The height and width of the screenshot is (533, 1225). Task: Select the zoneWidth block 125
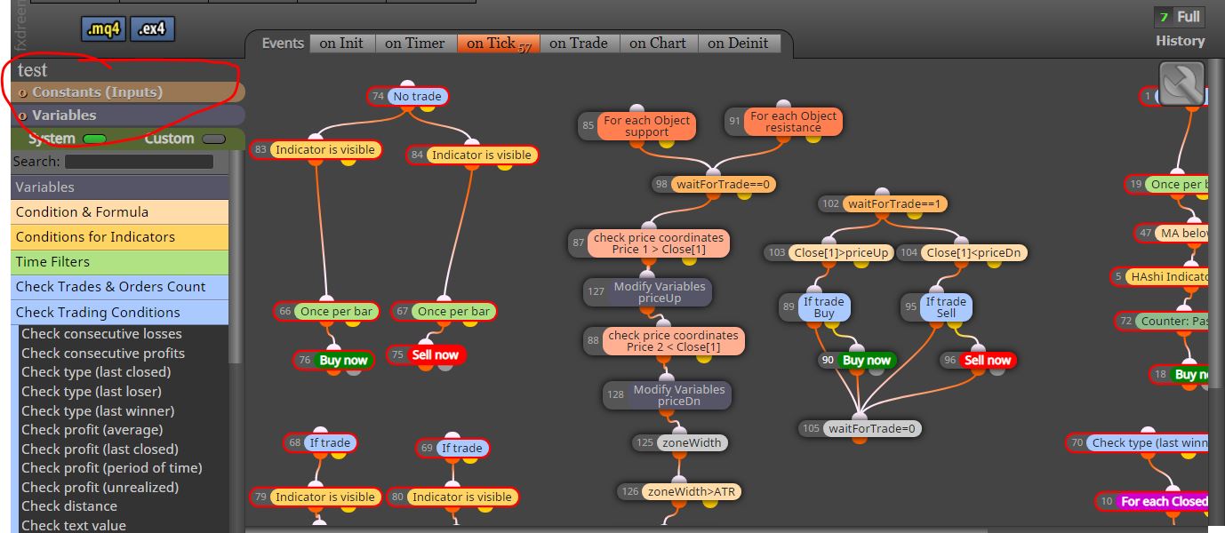point(681,442)
